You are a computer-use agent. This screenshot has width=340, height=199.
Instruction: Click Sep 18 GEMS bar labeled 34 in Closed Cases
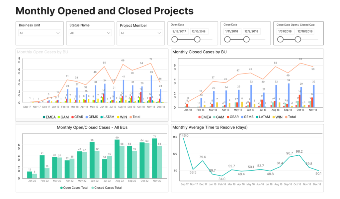pyautogui.click(x=289, y=95)
